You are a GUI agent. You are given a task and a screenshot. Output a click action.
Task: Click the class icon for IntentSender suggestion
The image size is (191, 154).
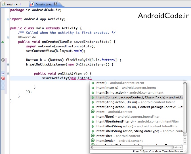(93, 141)
